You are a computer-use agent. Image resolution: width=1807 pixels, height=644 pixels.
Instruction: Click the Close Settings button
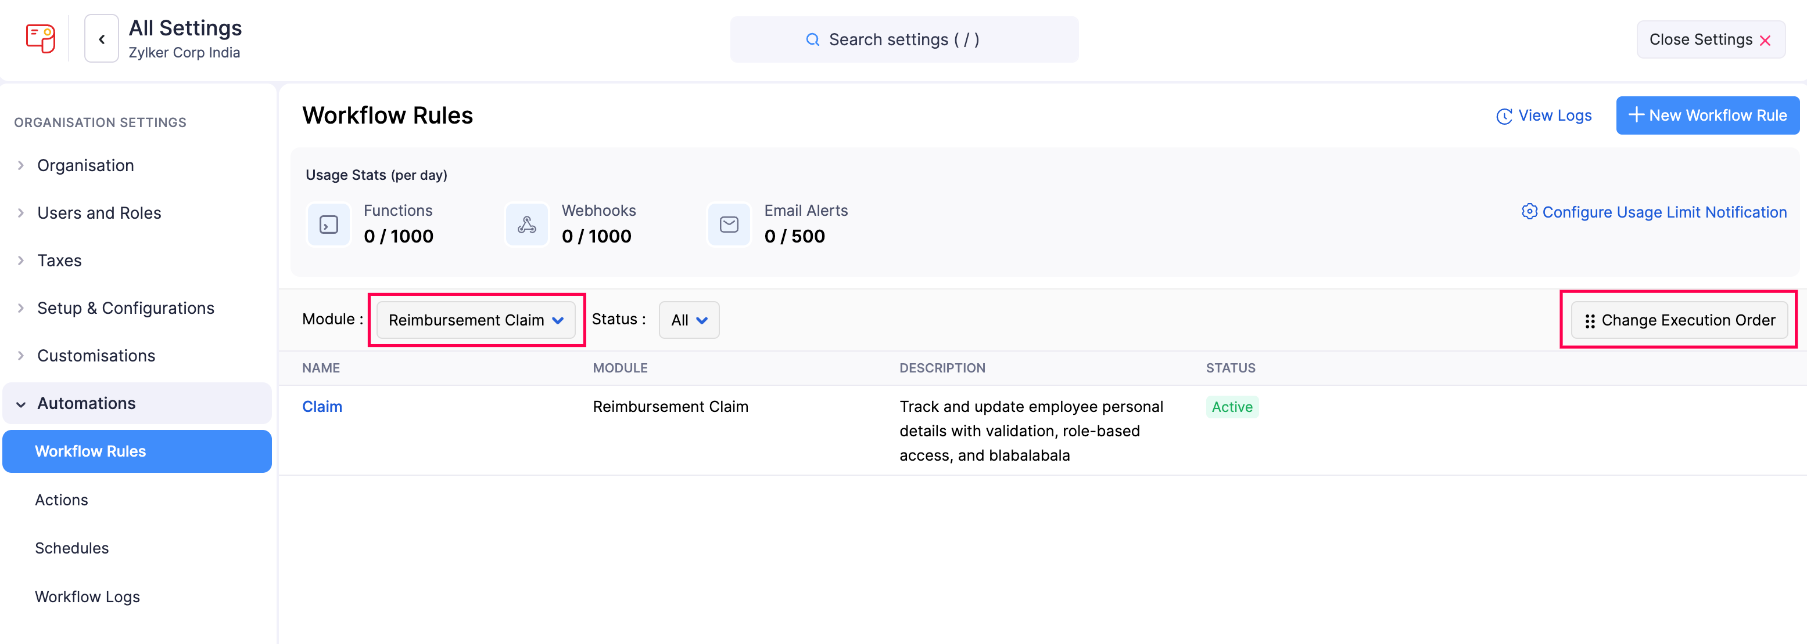(1710, 40)
